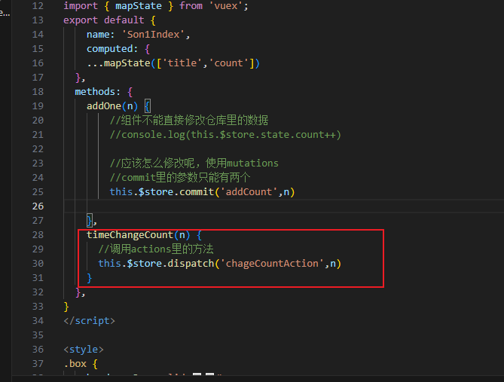Click line number 19 in the gutter

tap(38, 105)
